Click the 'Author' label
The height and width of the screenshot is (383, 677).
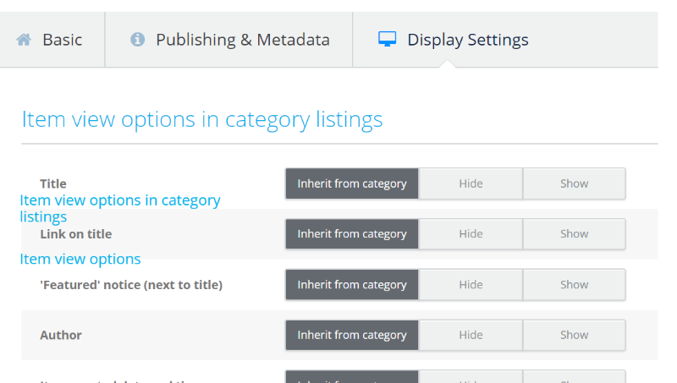61,335
